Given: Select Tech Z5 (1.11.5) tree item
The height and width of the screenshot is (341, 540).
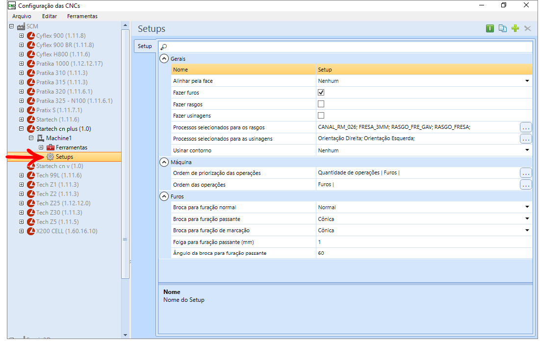Looking at the screenshot, I should (57, 221).
